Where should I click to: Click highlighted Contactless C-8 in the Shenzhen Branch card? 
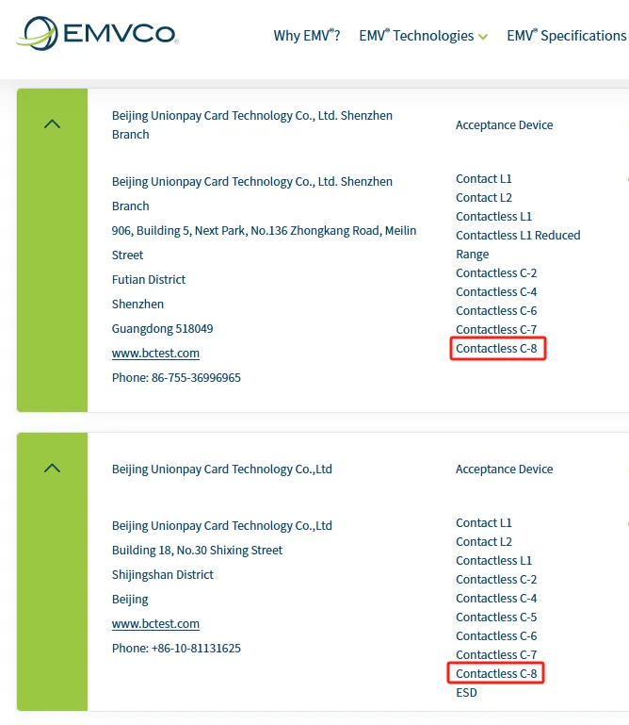click(498, 349)
